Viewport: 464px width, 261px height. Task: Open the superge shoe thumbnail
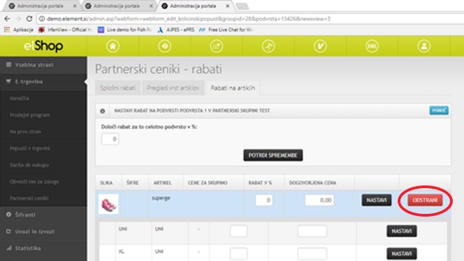[x=108, y=204]
